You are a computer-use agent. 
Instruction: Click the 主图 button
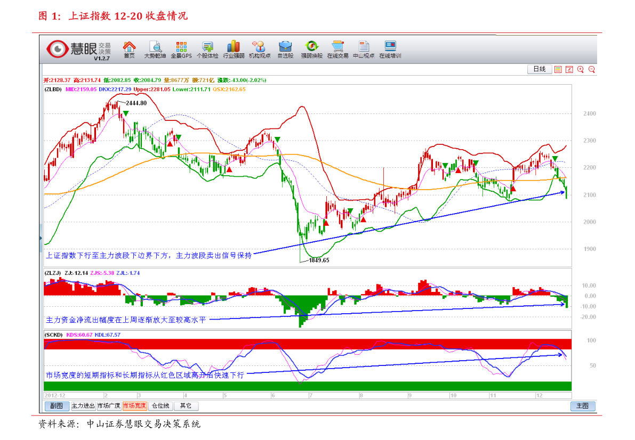coord(582,406)
